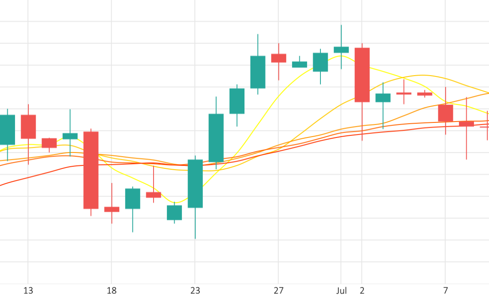The height and width of the screenshot is (305, 489).
Task: Select the green candle just before the 27th
Action: 258,72
